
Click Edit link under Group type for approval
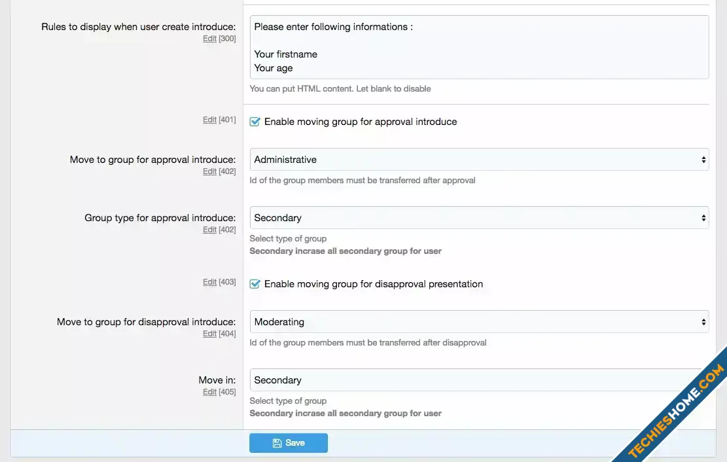pos(209,230)
